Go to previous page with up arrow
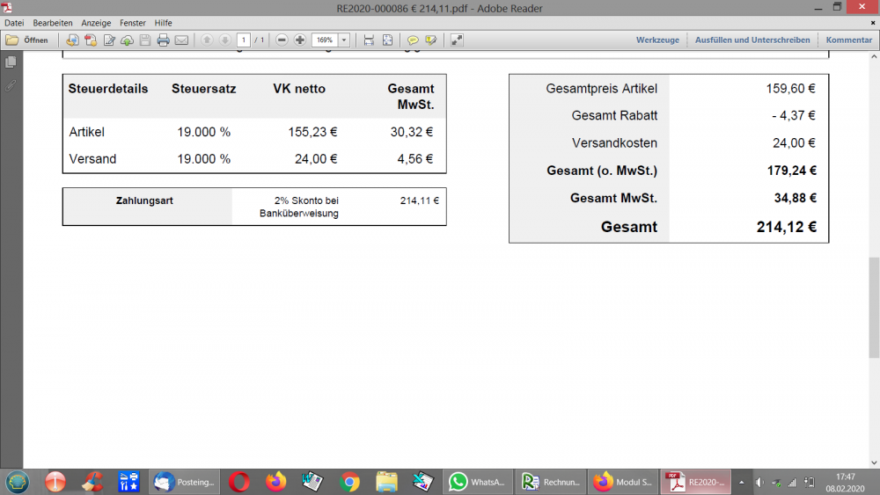The width and height of the screenshot is (880, 495). pyautogui.click(x=207, y=40)
